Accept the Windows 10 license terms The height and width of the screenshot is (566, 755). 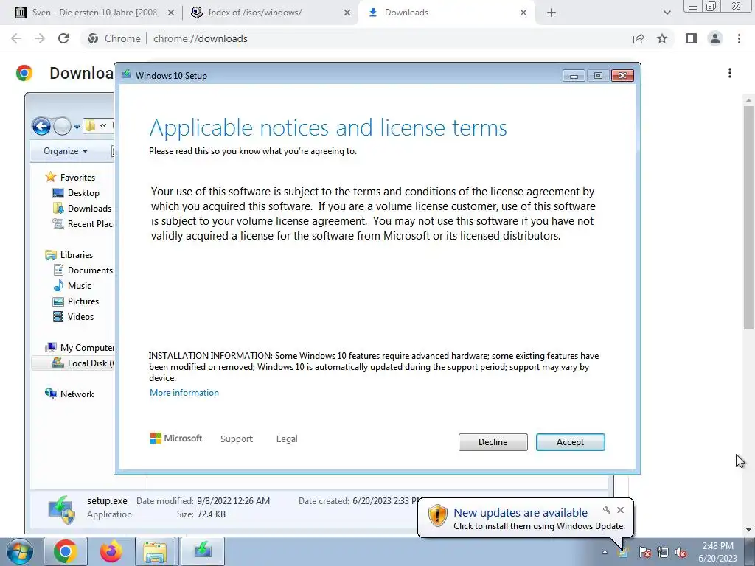(x=570, y=442)
